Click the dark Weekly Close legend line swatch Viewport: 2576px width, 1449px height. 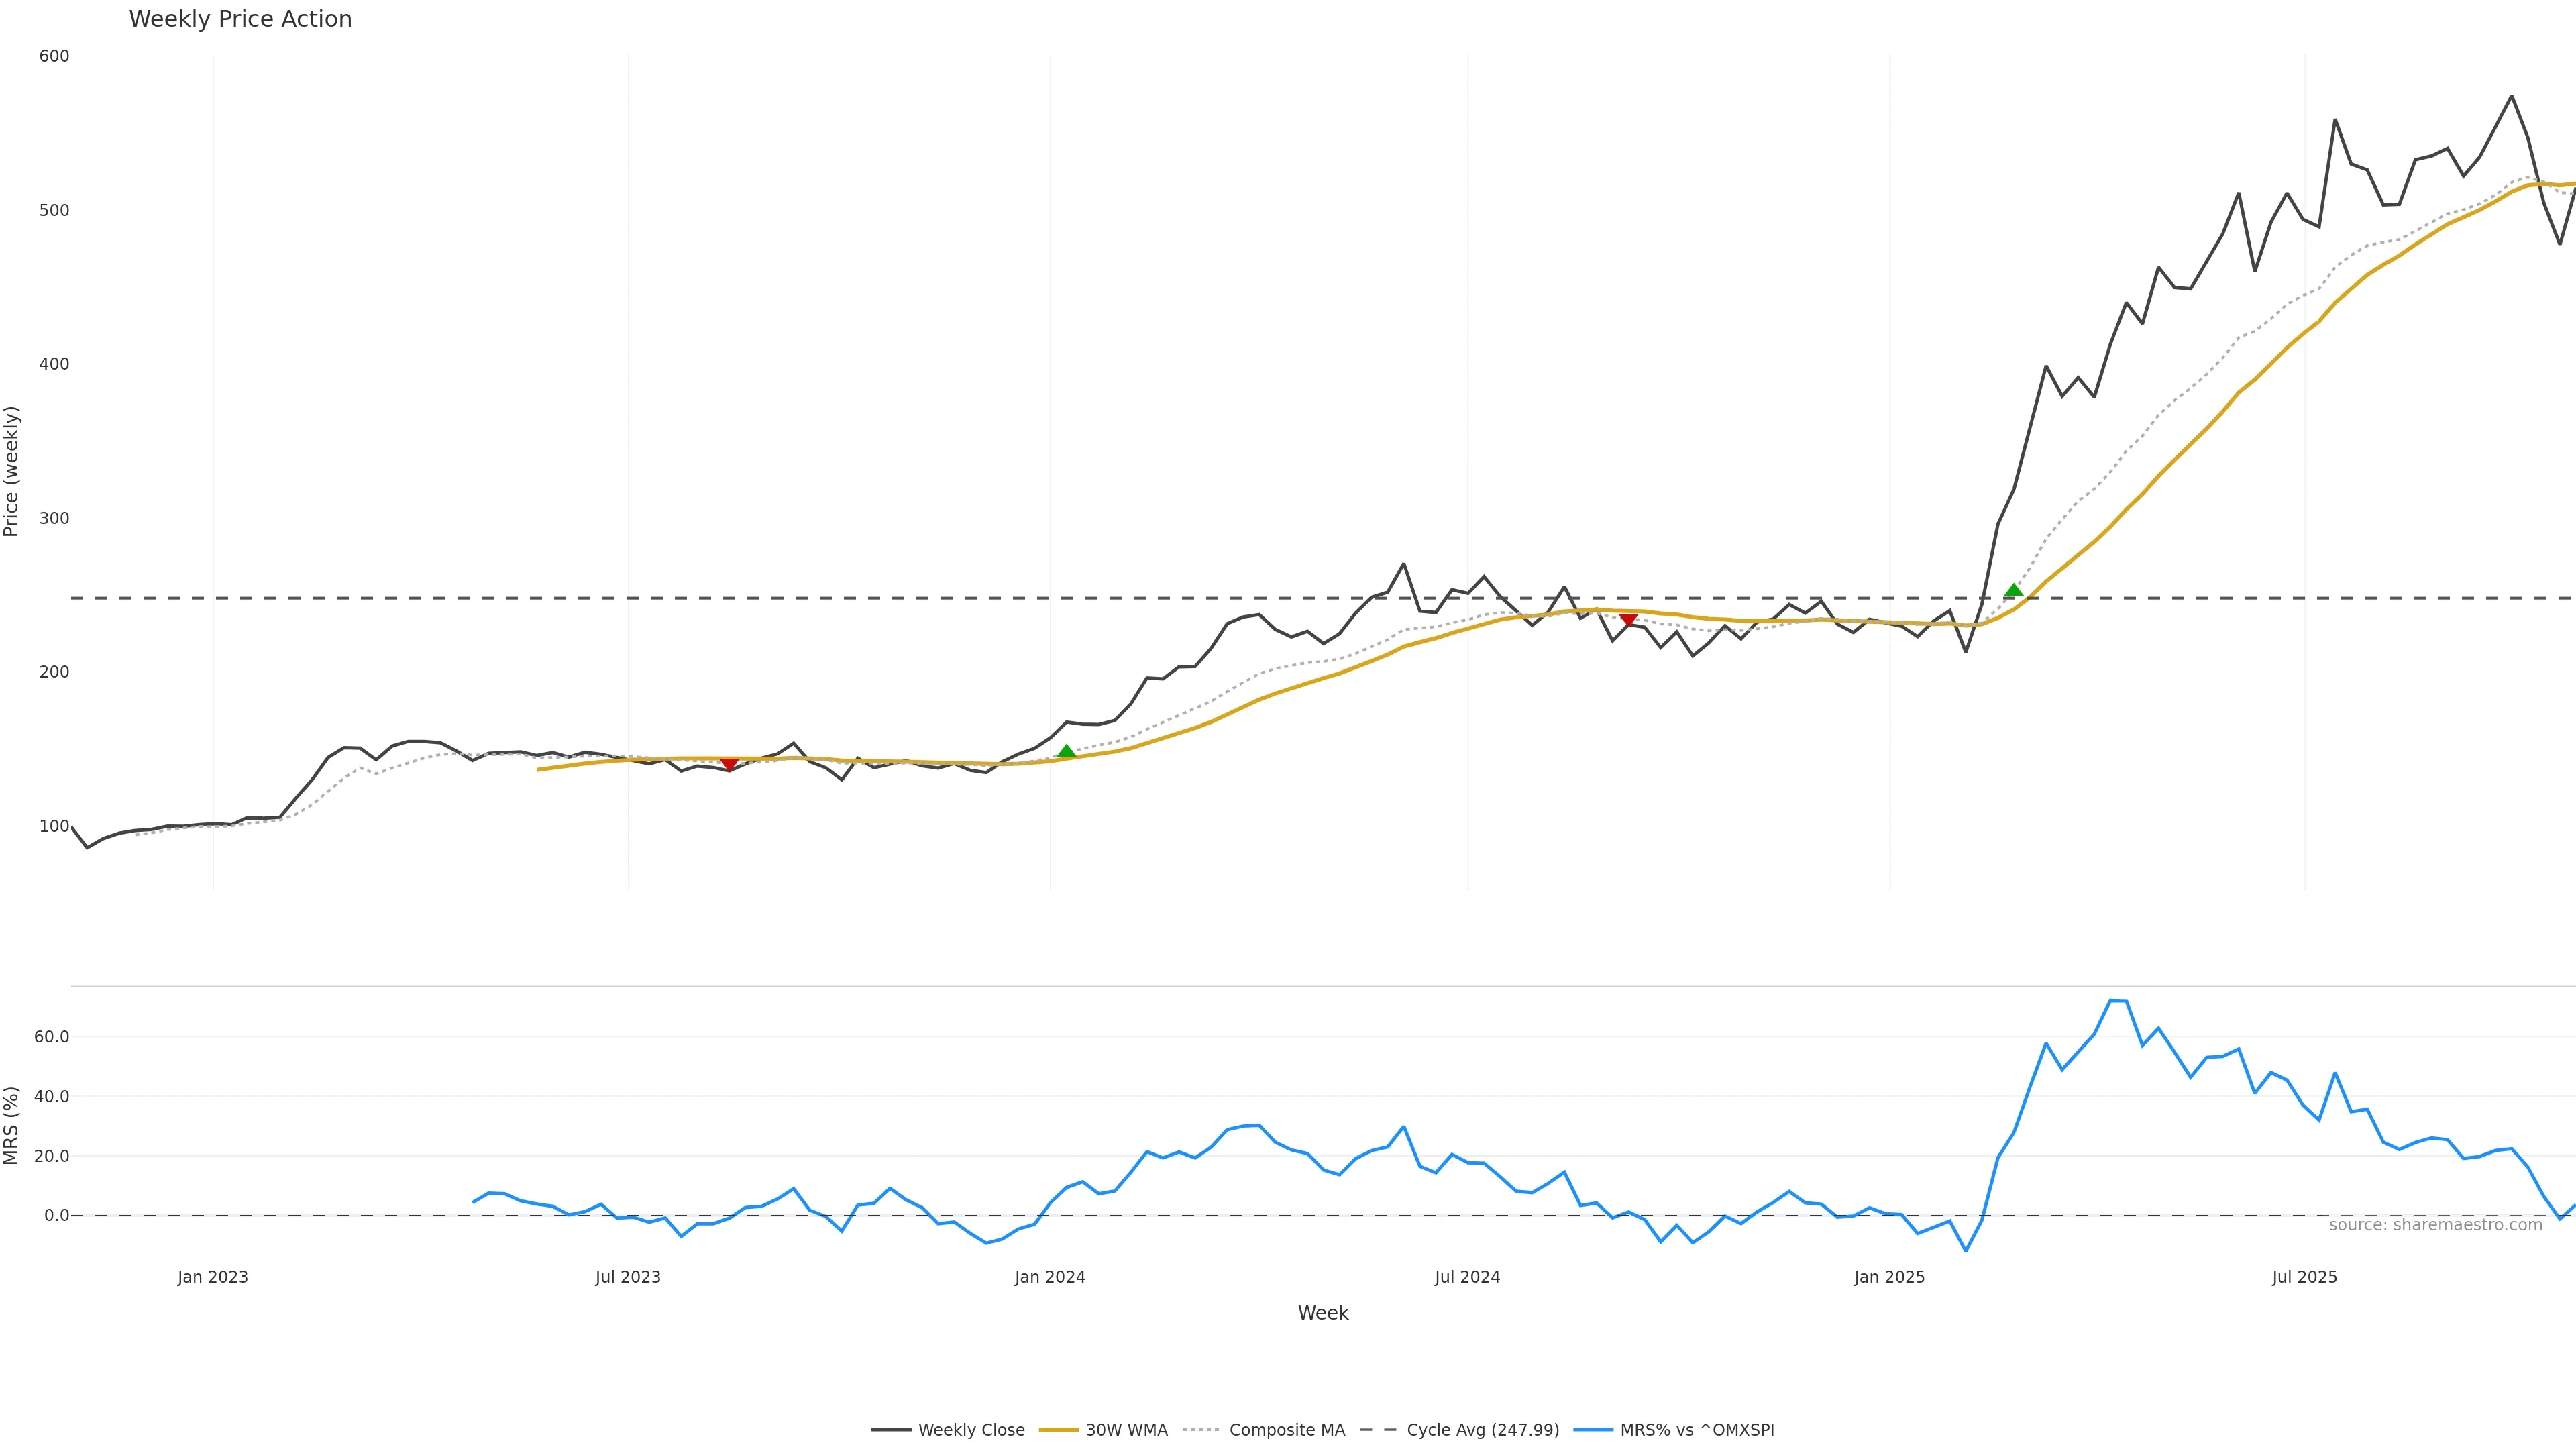click(890, 1430)
